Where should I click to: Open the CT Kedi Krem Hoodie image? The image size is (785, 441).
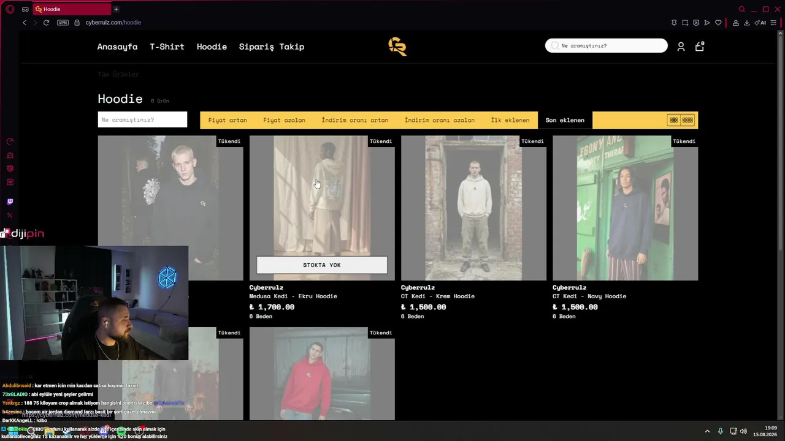[473, 208]
